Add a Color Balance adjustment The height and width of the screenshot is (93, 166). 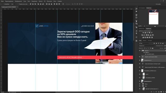coord(144,35)
